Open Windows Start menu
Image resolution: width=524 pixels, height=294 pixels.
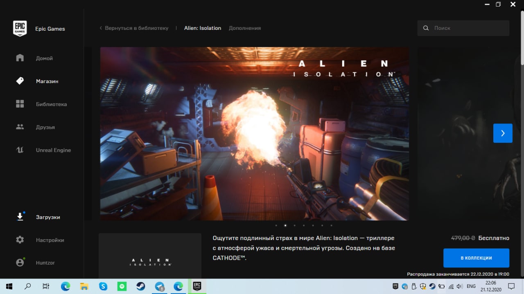pos(9,286)
